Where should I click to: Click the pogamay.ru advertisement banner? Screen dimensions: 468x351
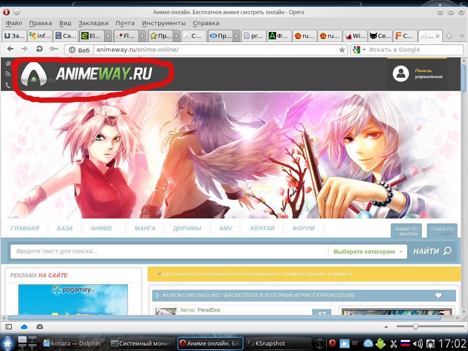(73, 299)
